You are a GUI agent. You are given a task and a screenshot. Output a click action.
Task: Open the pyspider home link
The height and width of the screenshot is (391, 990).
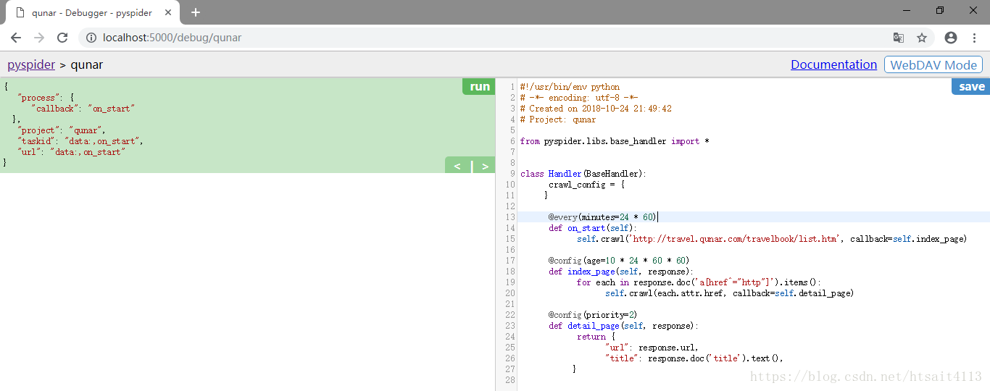pyautogui.click(x=31, y=64)
